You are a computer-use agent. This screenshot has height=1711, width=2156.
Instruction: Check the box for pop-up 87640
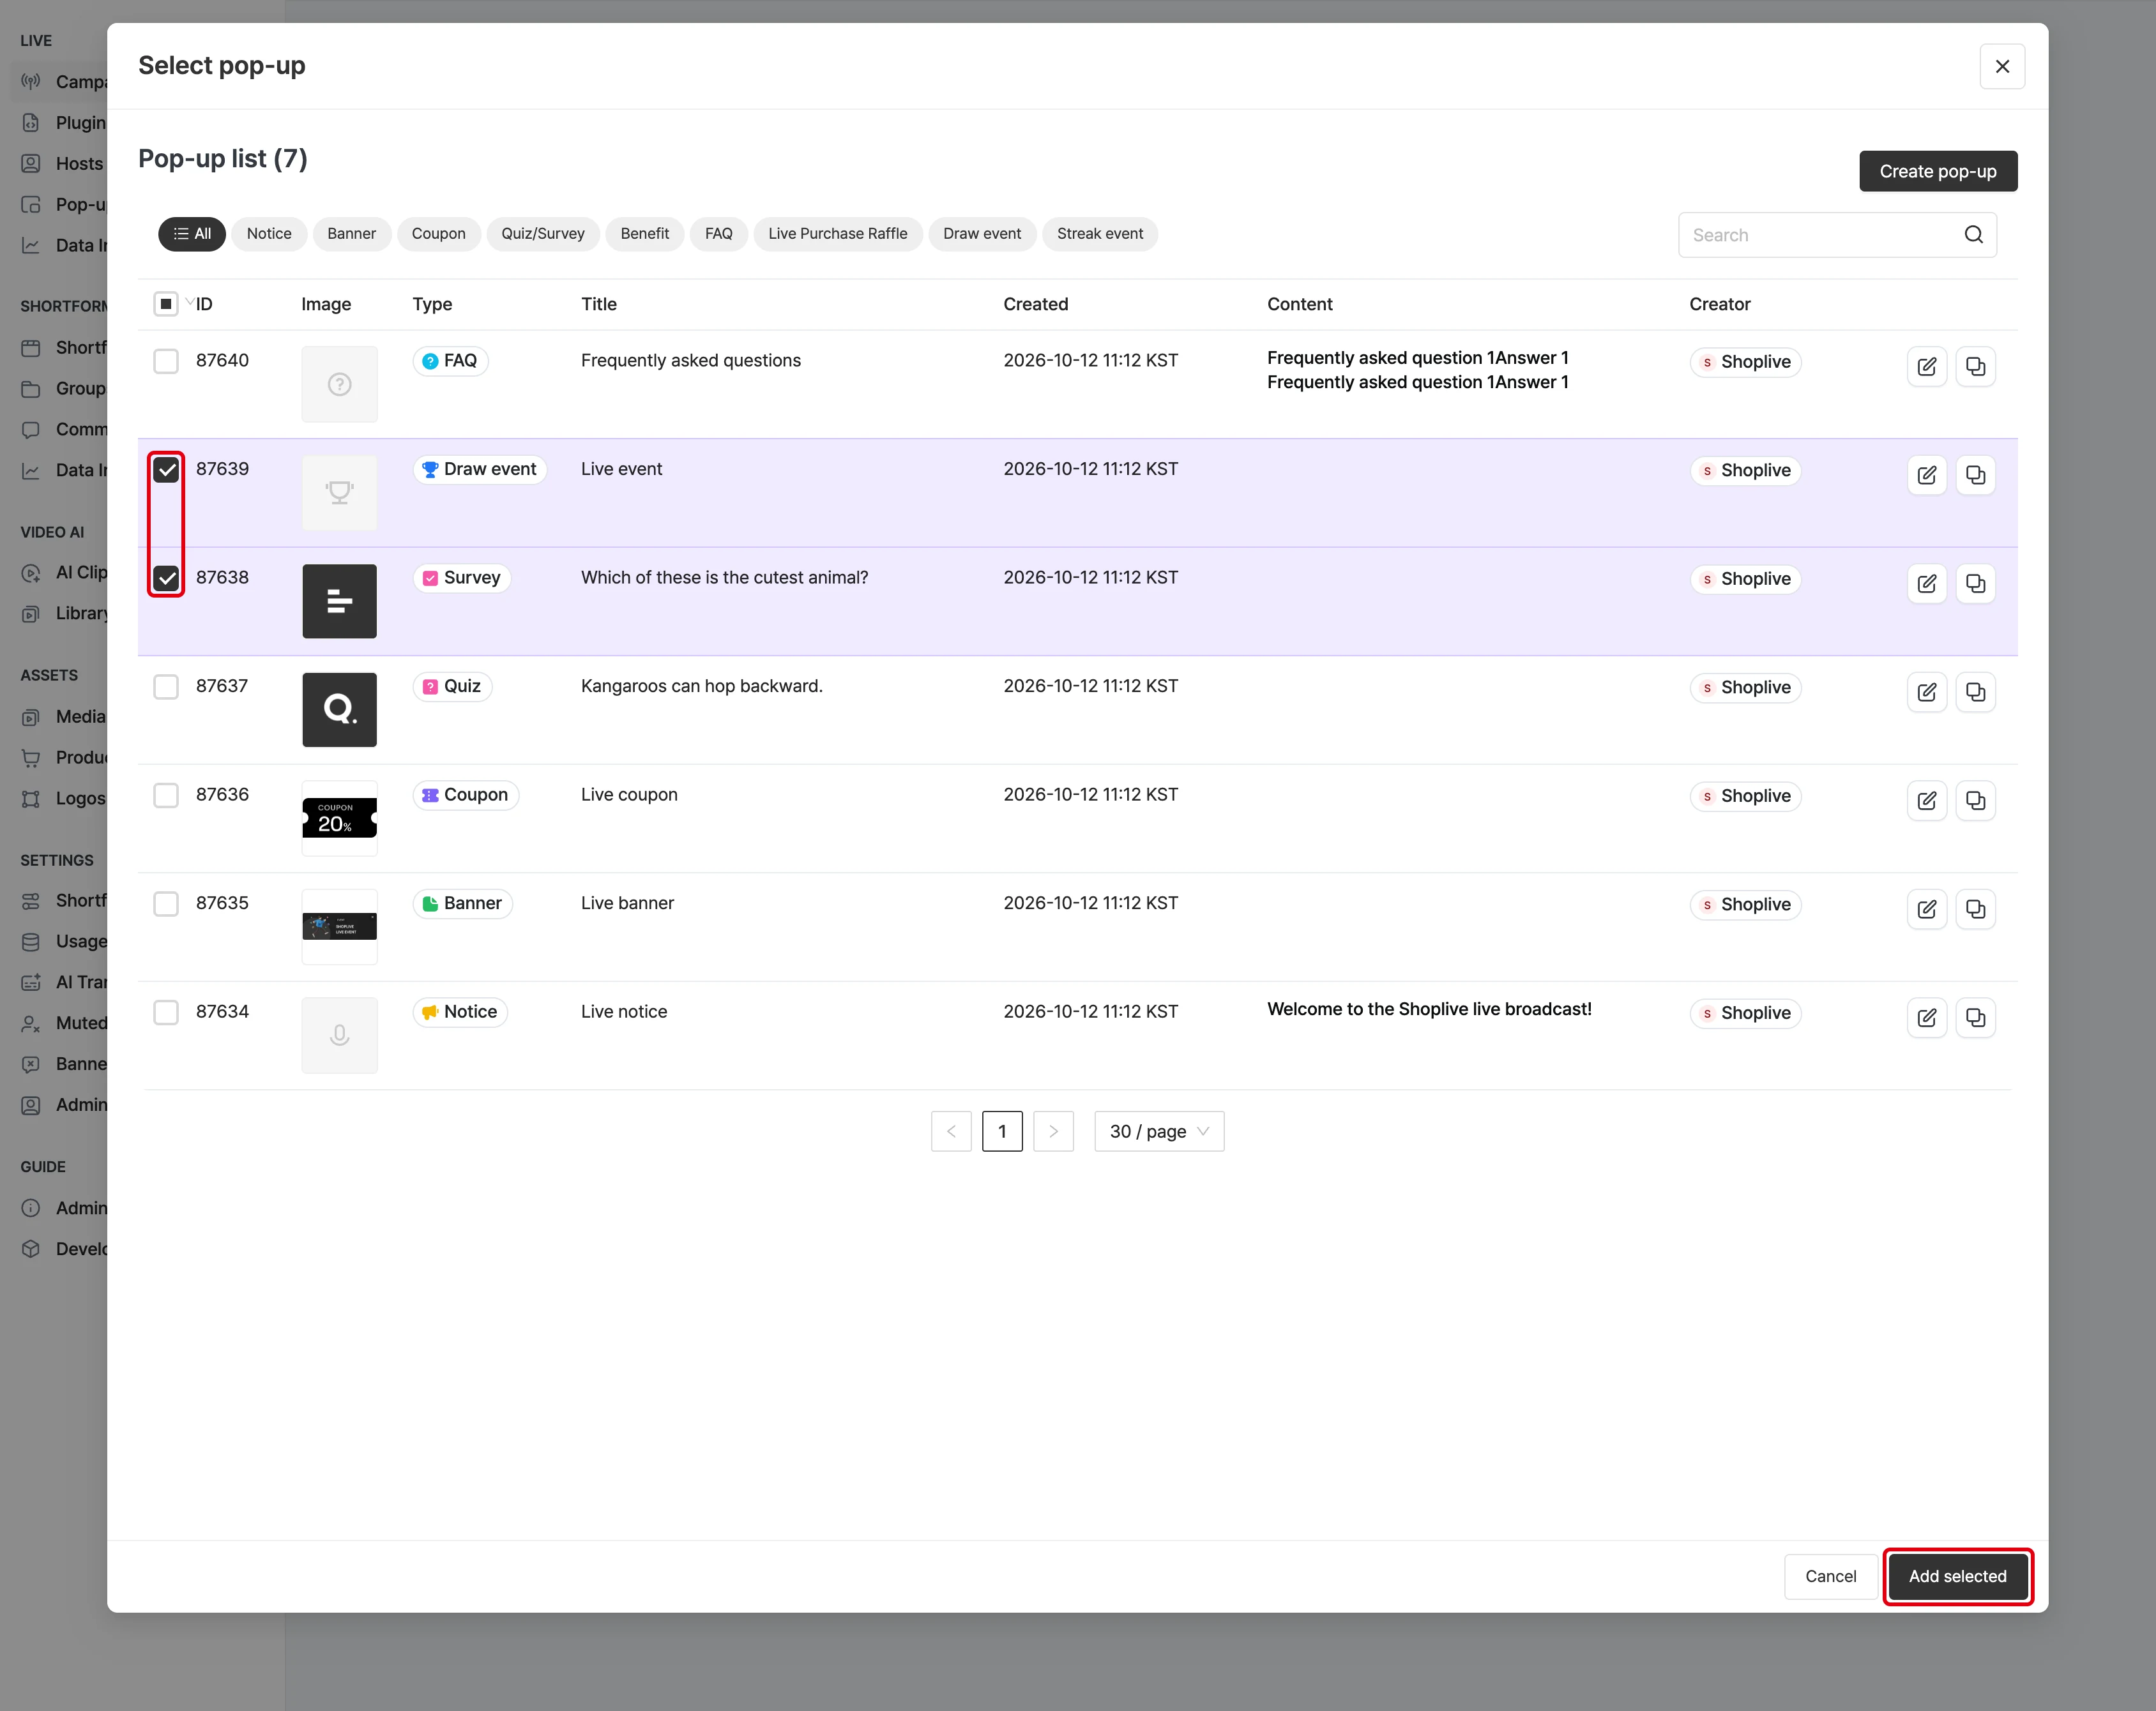[166, 361]
